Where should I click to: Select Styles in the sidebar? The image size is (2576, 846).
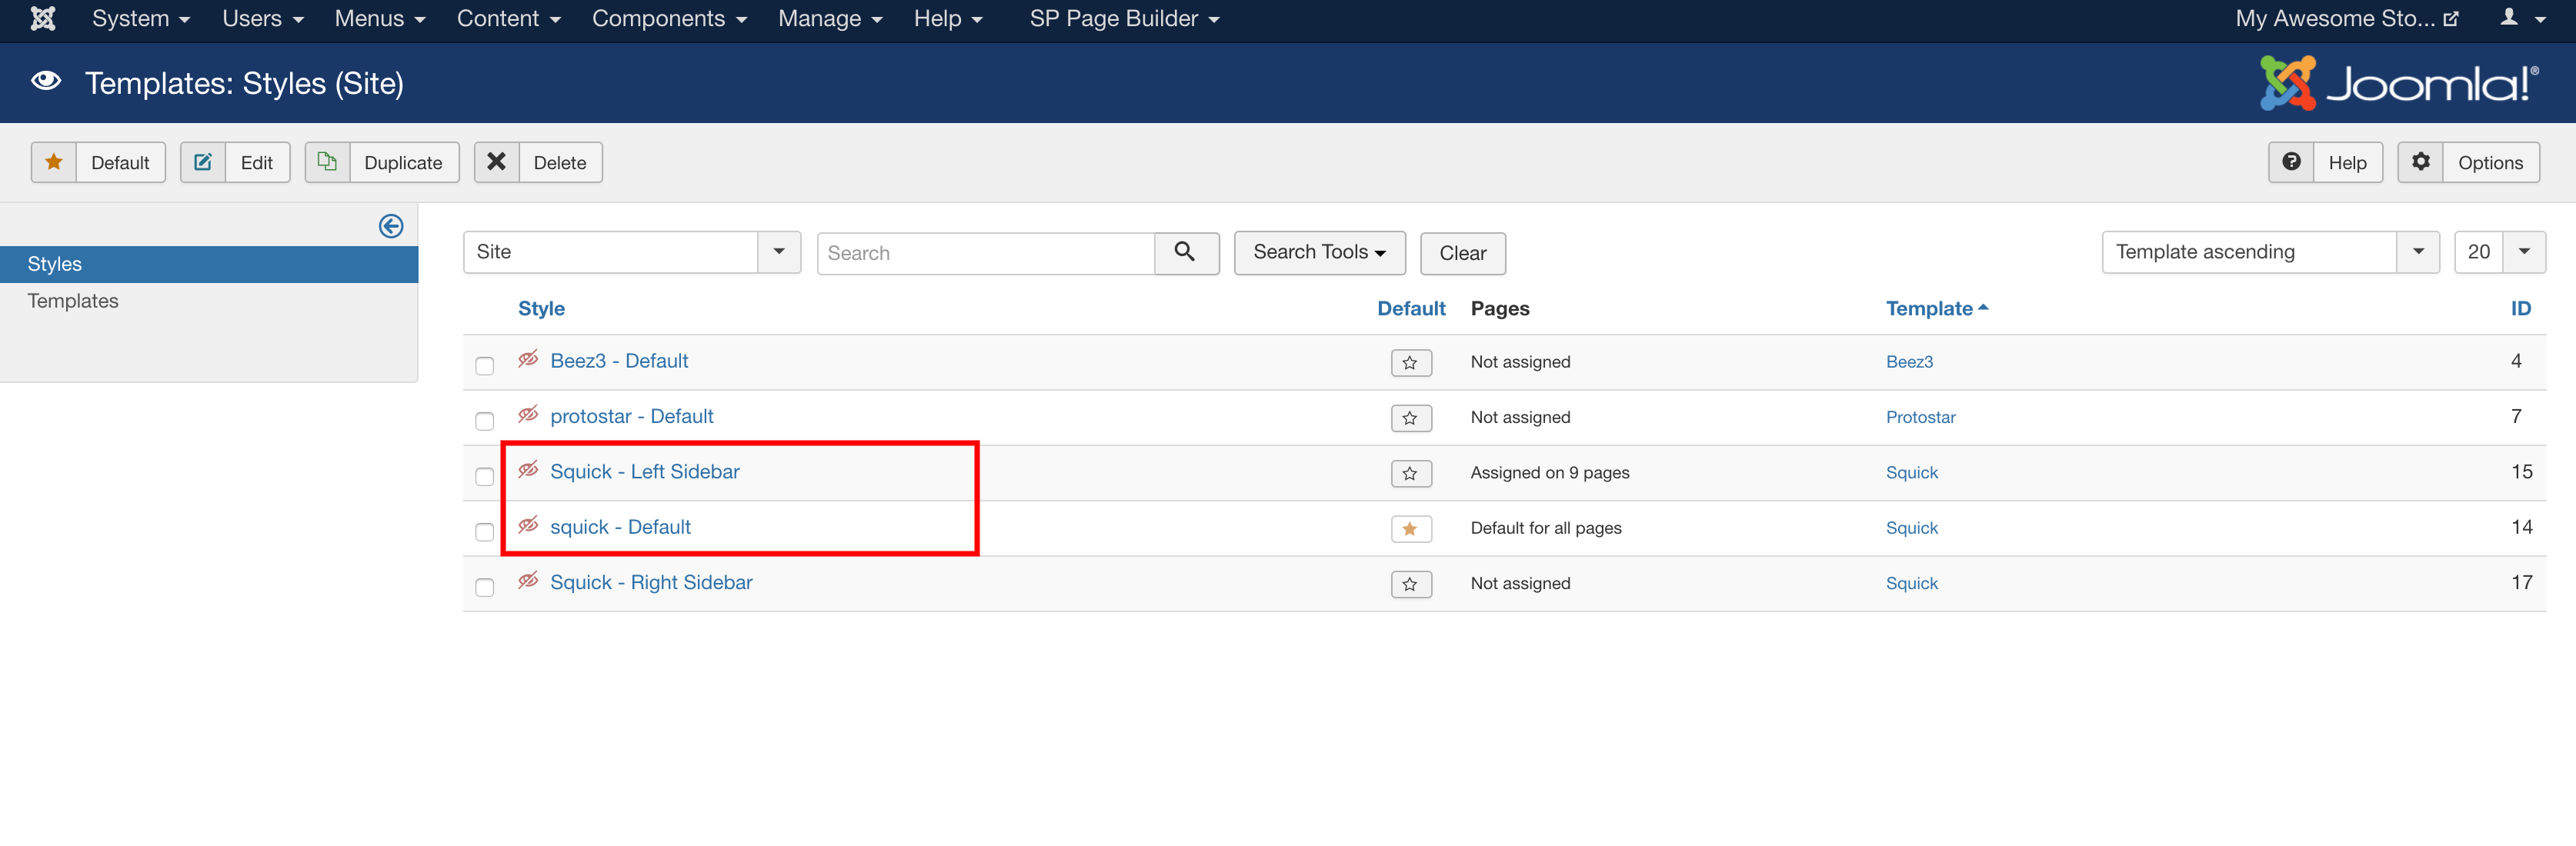(x=209, y=264)
